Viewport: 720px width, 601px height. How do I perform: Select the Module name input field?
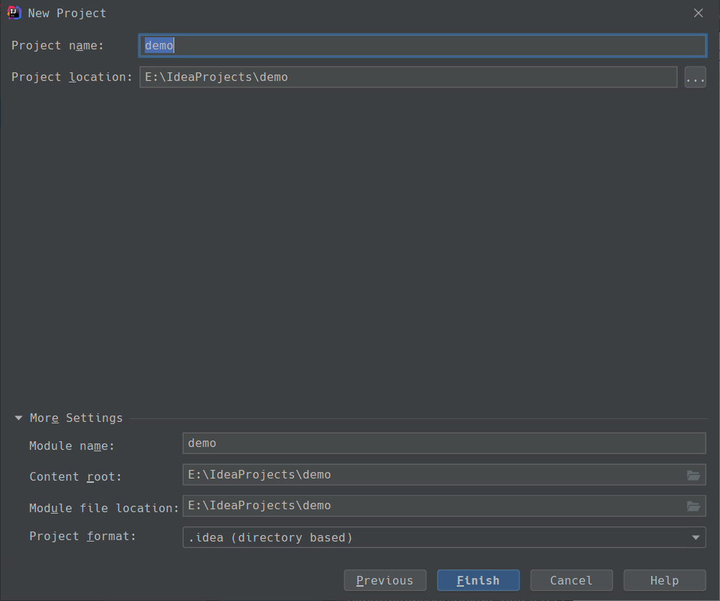point(445,443)
